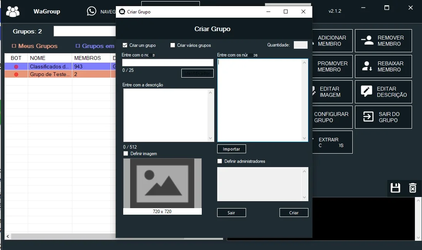Click the Editar Descrição pencil icon

(x=366, y=91)
